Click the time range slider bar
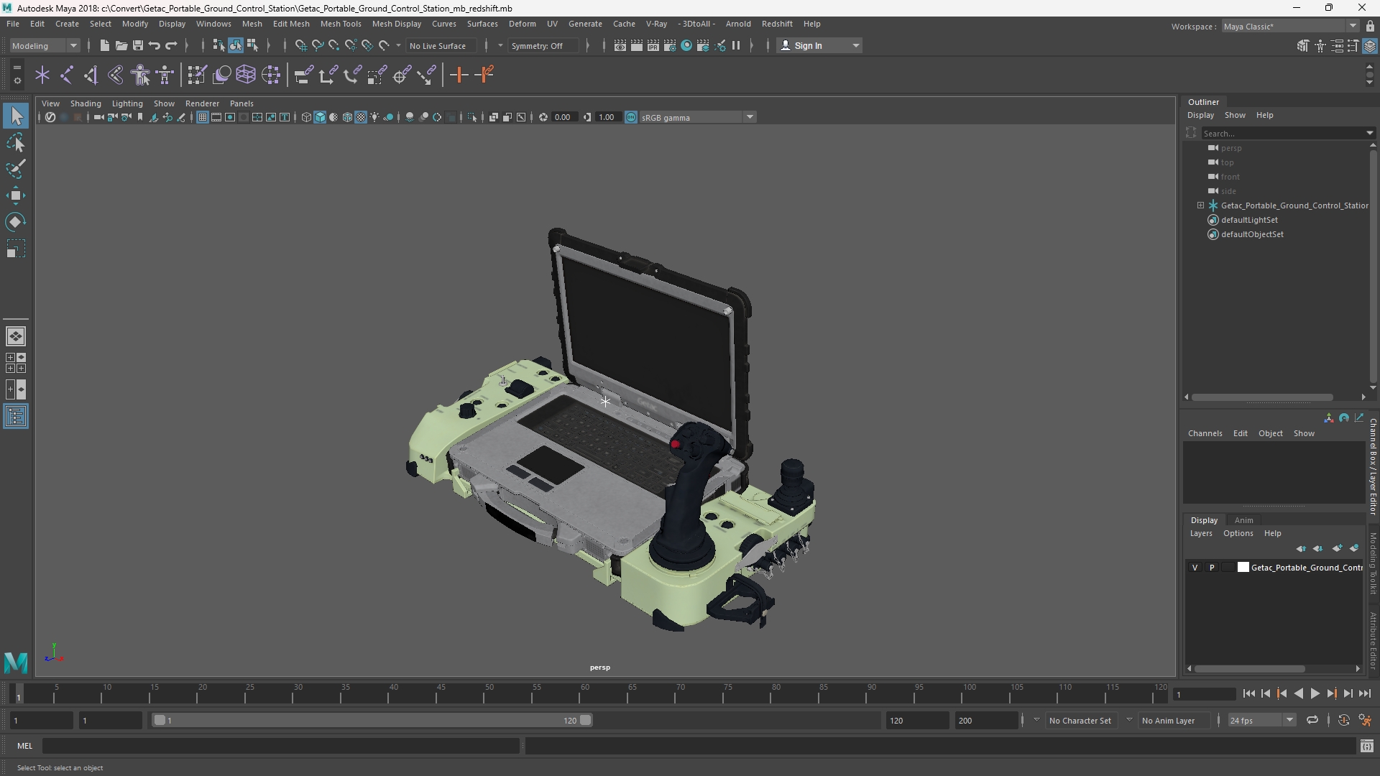 click(372, 720)
